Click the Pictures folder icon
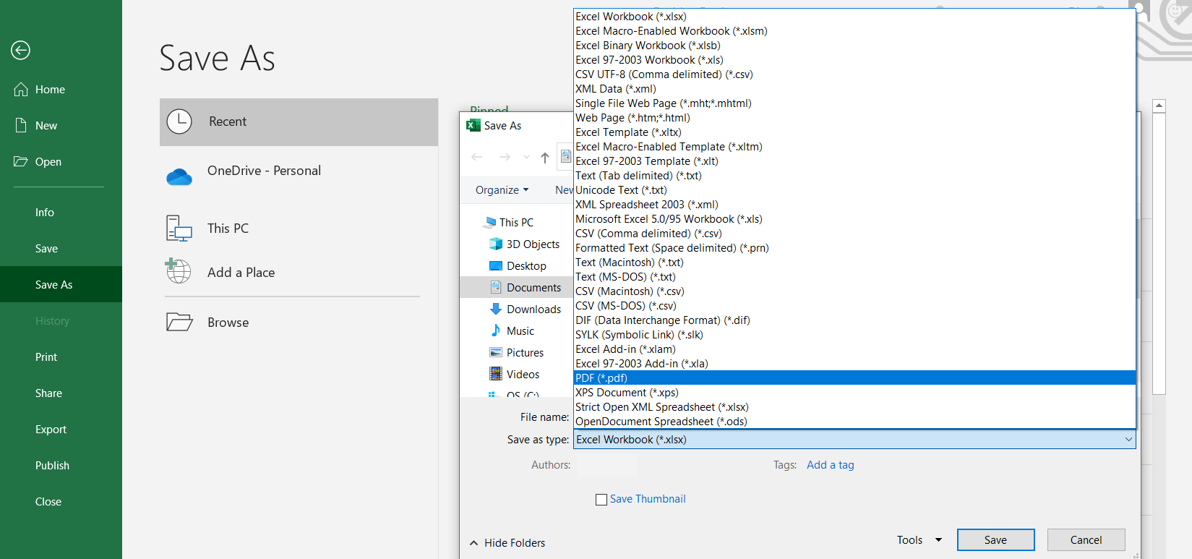The height and width of the screenshot is (559, 1192). 496,352
